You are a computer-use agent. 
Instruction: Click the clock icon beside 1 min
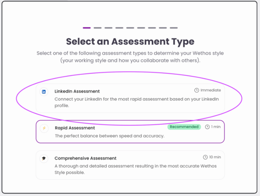pyautogui.click(x=207, y=127)
